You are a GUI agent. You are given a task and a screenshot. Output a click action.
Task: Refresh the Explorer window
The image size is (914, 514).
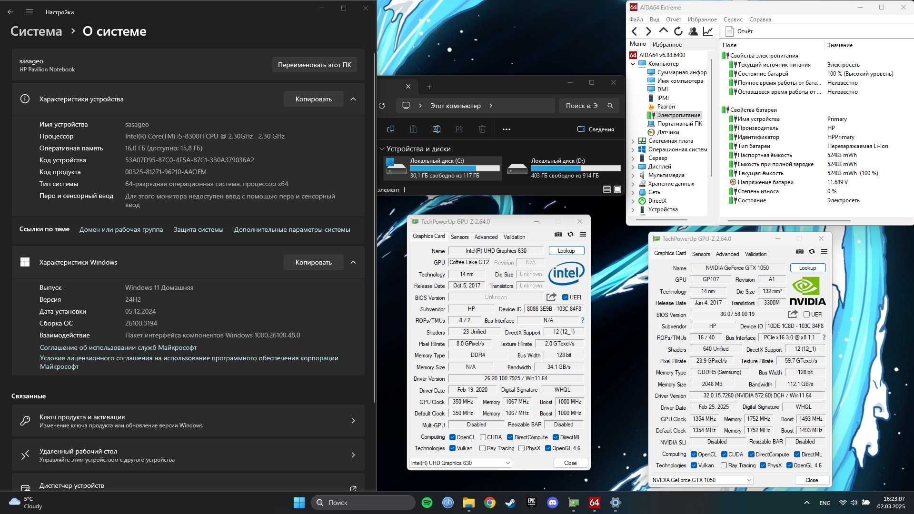coord(382,106)
